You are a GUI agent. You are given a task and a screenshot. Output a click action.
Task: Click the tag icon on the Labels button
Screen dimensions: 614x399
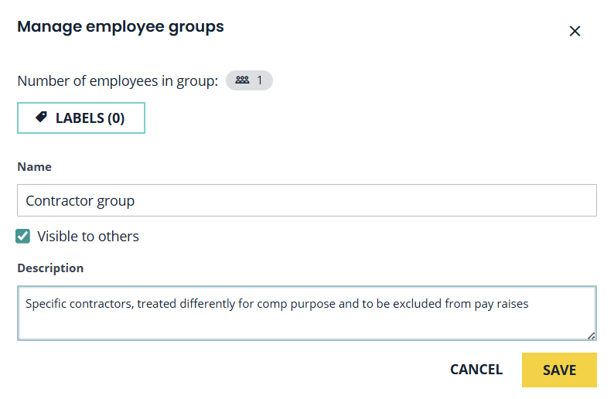coord(42,118)
